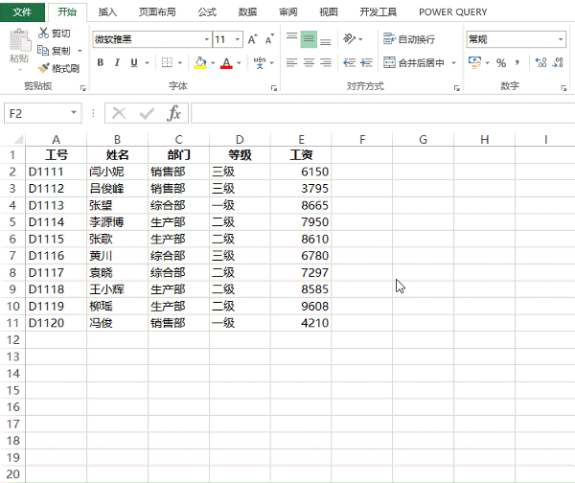Screen dimensions: 575x483
Task: Select cell containing 李源博
Action: (117, 222)
